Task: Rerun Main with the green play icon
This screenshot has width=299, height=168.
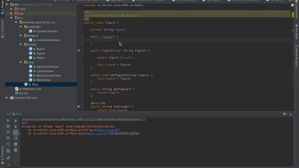Action: pyautogui.click(x=8, y=120)
